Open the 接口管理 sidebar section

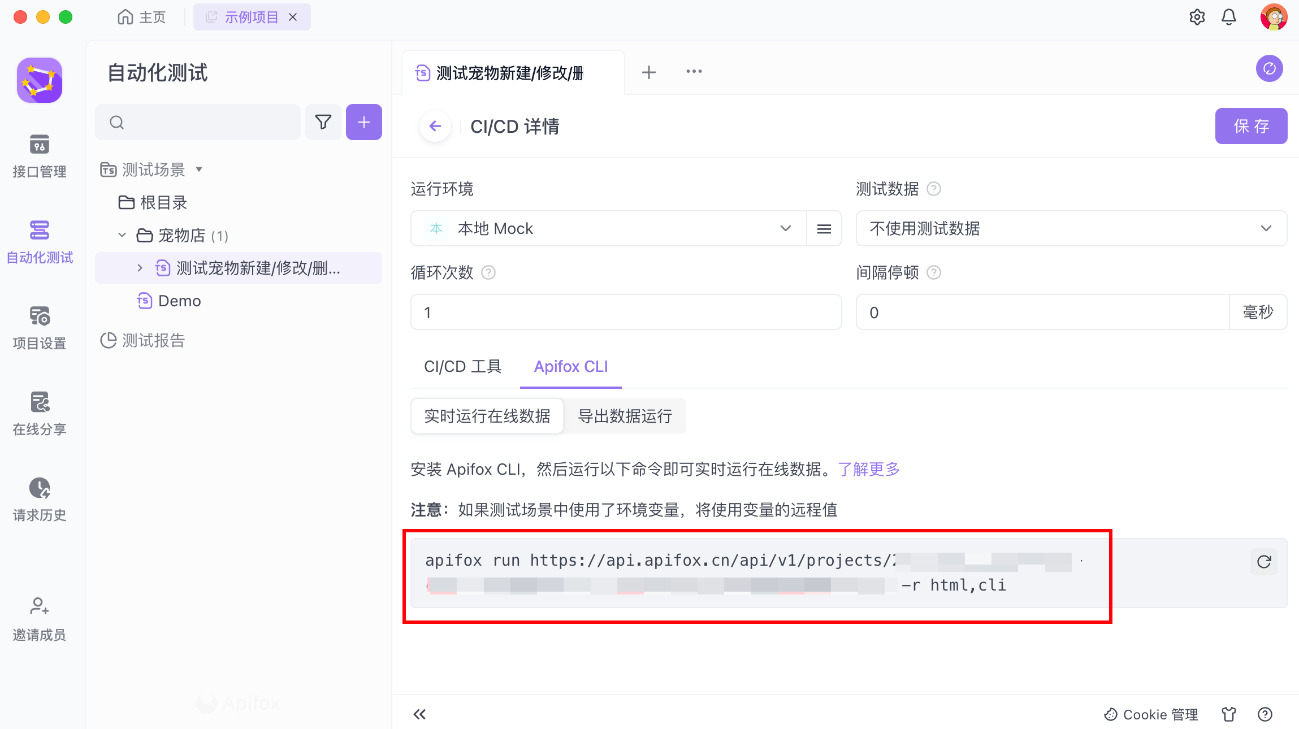[39, 156]
